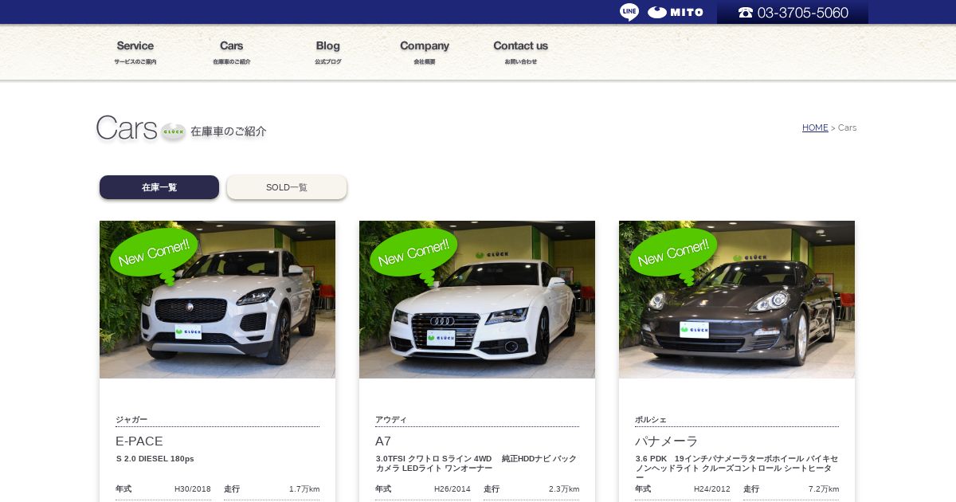Image resolution: width=956 pixels, height=502 pixels.
Task: Click the 7.2万km mileage value
Action: 824,489
